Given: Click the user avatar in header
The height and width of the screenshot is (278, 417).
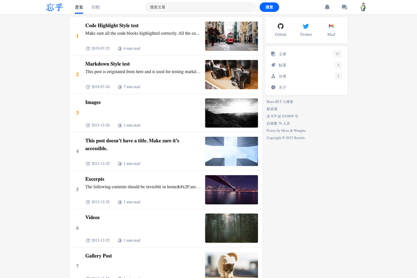Looking at the screenshot, I should coord(363,7).
